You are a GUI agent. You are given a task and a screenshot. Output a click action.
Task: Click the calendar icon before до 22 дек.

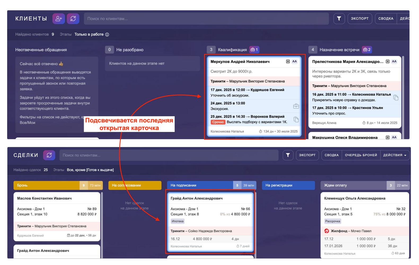(x=68, y=235)
